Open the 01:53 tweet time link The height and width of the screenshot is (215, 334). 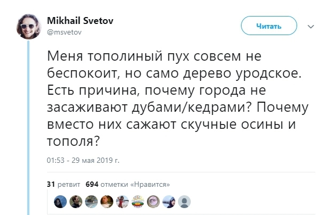[55, 159]
